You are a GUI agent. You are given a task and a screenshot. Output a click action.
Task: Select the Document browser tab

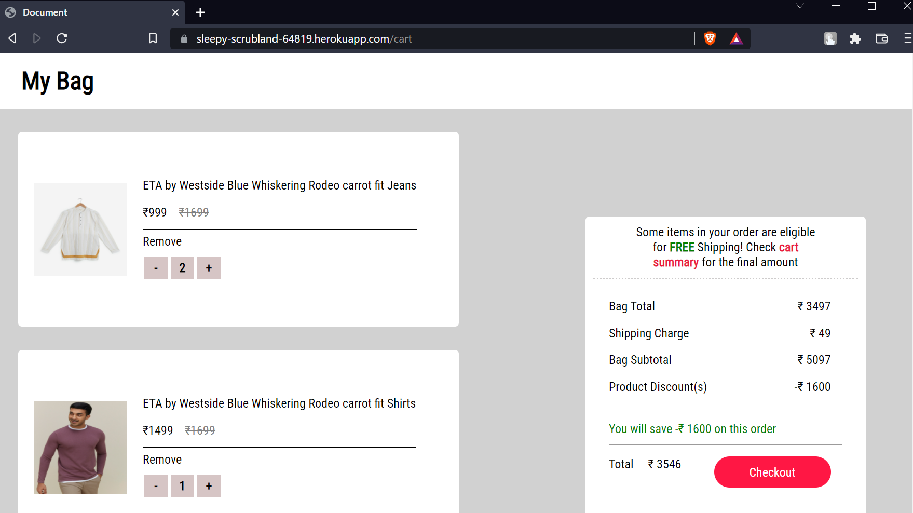pyautogui.click(x=92, y=12)
